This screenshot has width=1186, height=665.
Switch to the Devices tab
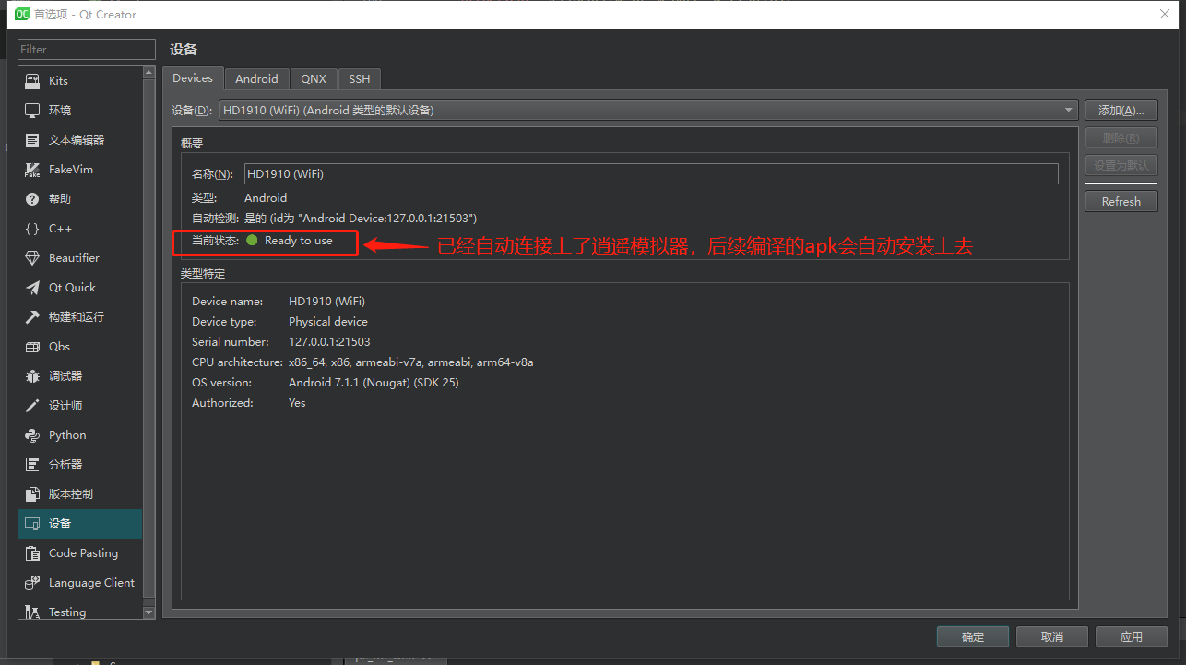pyautogui.click(x=193, y=78)
